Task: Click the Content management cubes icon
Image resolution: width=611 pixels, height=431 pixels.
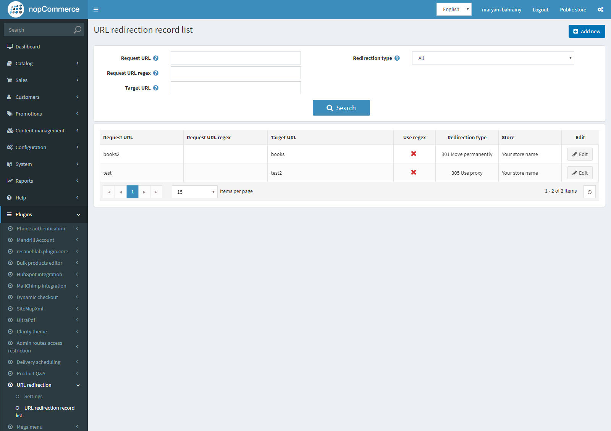Action: tap(10, 130)
